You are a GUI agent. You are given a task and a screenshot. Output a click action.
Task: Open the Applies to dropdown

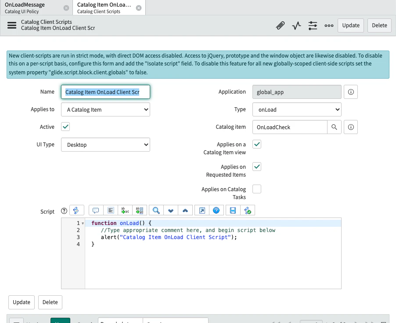(105, 109)
